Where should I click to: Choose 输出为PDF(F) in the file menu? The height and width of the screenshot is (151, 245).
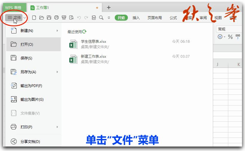coord(33,86)
